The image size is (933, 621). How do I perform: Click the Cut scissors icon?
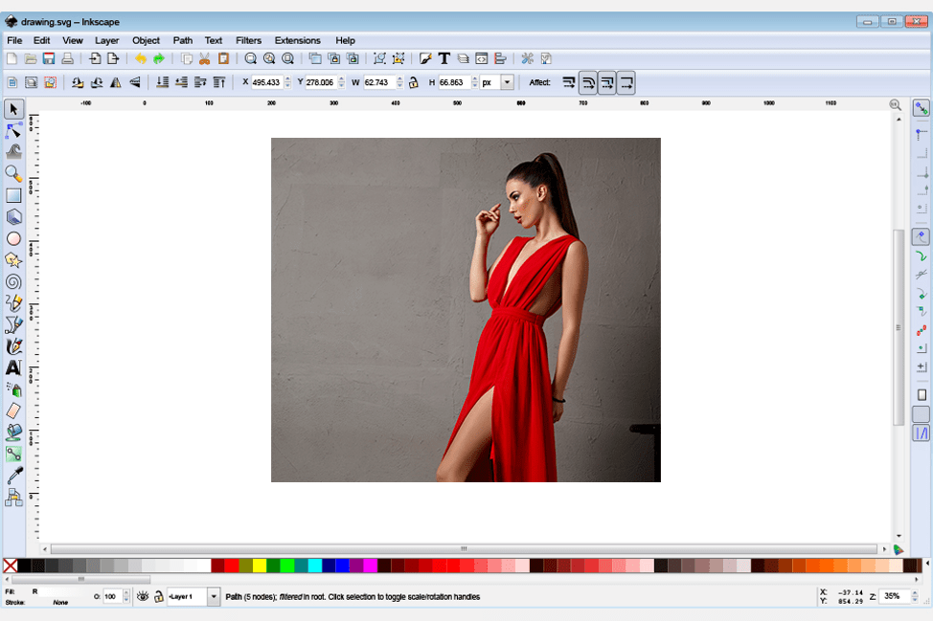(205, 58)
